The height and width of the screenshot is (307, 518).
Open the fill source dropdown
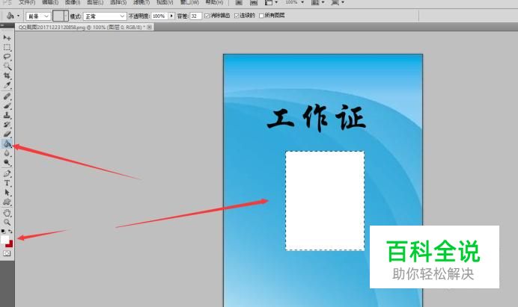tap(38, 16)
